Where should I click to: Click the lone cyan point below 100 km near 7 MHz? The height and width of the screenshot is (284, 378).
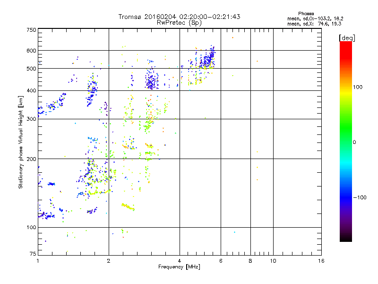234,232
